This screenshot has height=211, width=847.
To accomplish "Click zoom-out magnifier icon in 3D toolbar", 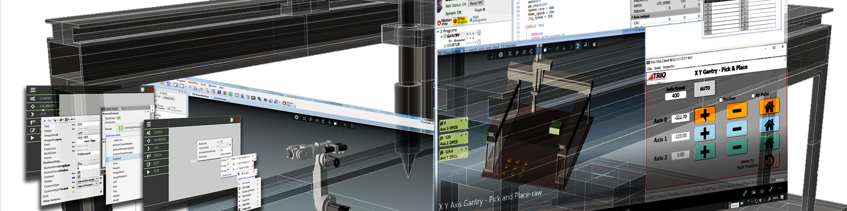I will pyautogui.click(x=524, y=52).
